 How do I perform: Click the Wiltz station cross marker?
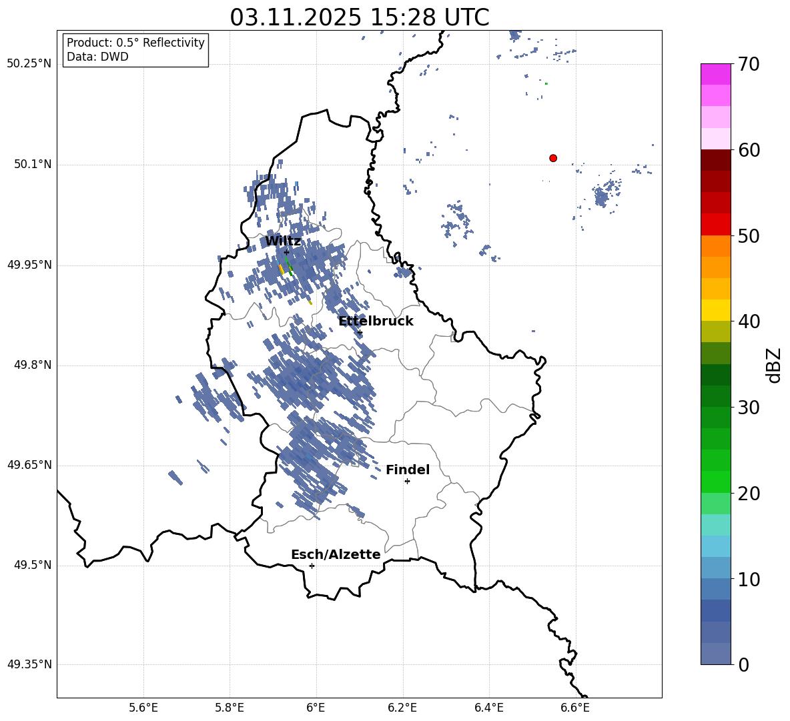(286, 252)
